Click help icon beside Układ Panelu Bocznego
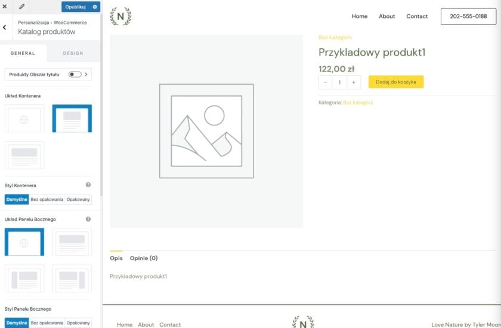The image size is (501, 328). (88, 219)
